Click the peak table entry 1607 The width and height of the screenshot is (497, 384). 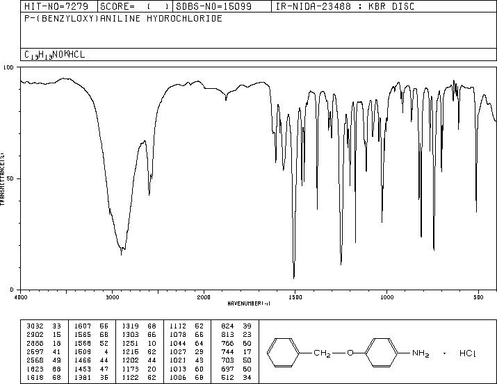pos(83,326)
